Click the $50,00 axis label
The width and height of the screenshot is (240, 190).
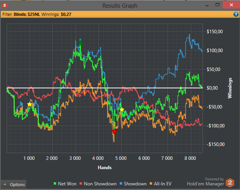pos(213,70)
